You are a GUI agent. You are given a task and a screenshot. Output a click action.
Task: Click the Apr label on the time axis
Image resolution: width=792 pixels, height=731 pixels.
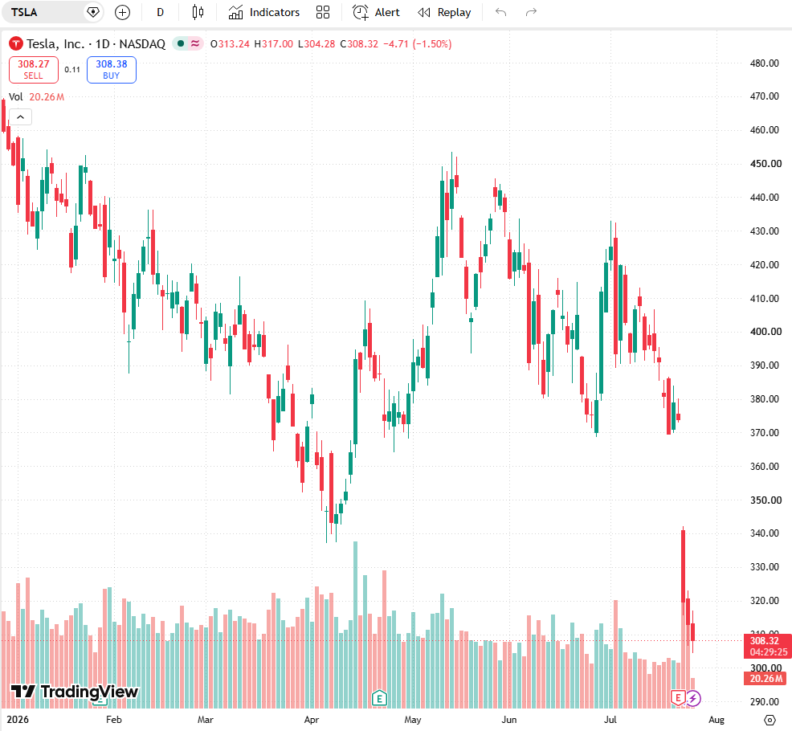[312, 720]
